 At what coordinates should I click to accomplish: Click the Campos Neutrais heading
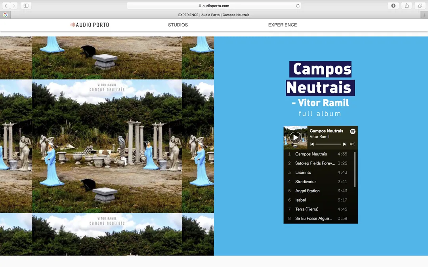[321, 78]
